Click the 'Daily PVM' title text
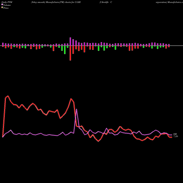This screenshot has width=183, height=183. click(7, 2)
